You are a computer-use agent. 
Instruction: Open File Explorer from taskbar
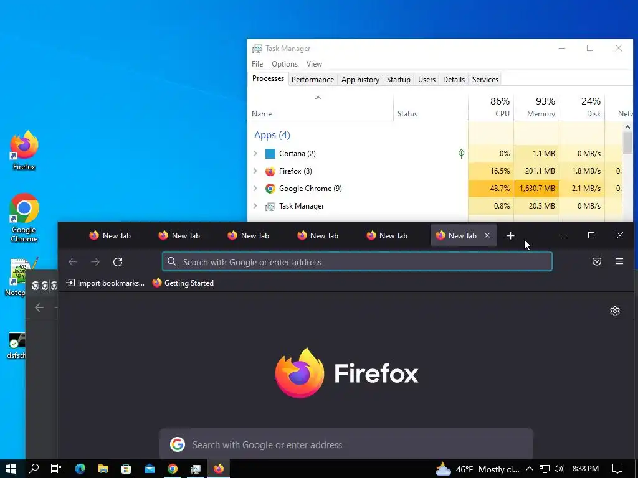tap(103, 469)
